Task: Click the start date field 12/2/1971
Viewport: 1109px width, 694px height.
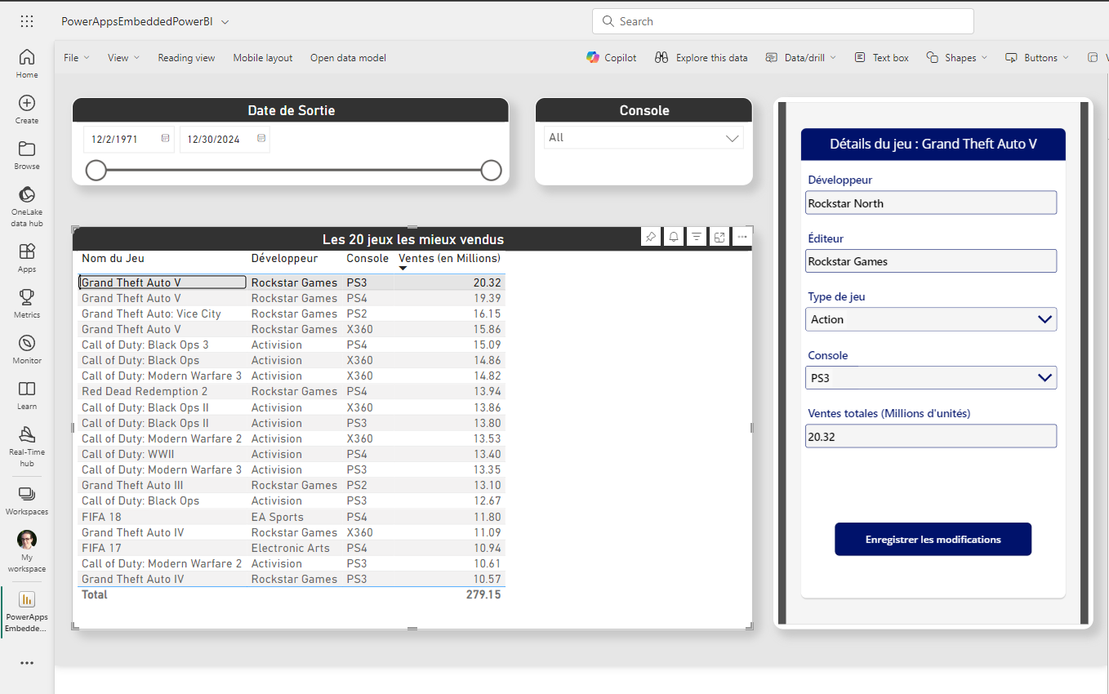Action: click(129, 140)
